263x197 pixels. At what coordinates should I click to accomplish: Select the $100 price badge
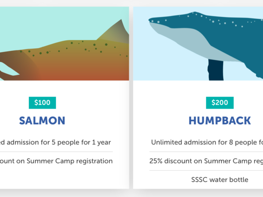point(42,103)
